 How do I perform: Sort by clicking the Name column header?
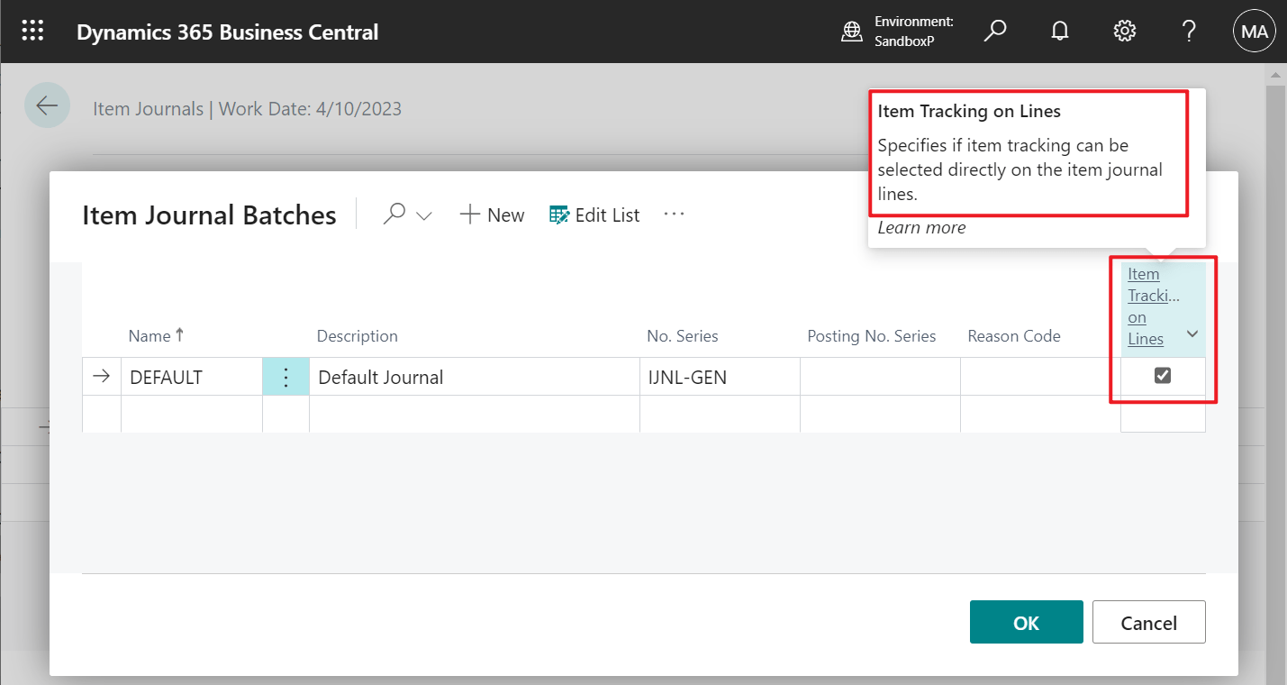[149, 335]
